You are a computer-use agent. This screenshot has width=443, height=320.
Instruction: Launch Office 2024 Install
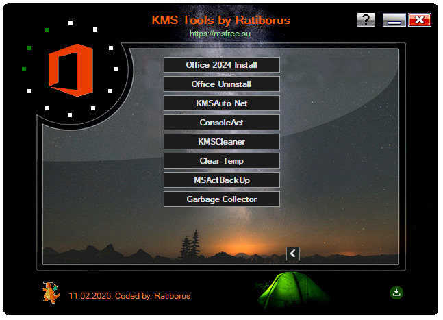222,65
